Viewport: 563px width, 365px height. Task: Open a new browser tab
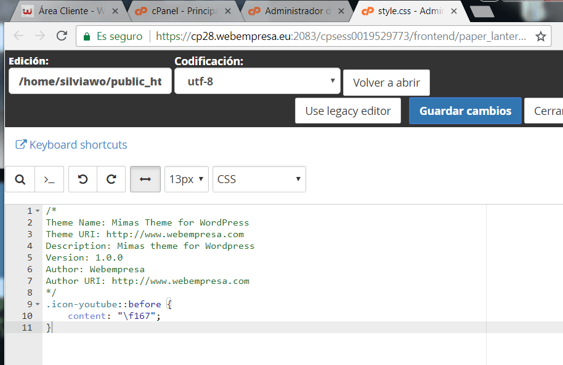coord(482,12)
